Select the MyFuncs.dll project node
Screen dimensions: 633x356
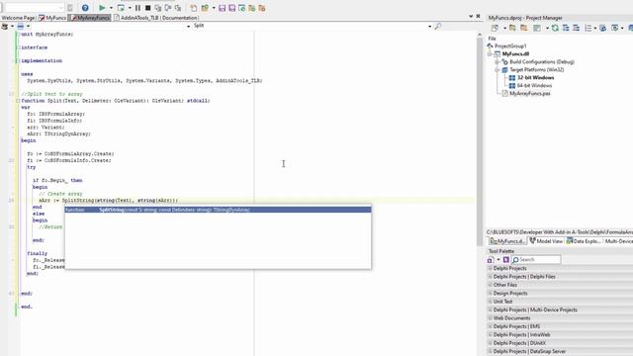click(515, 53)
